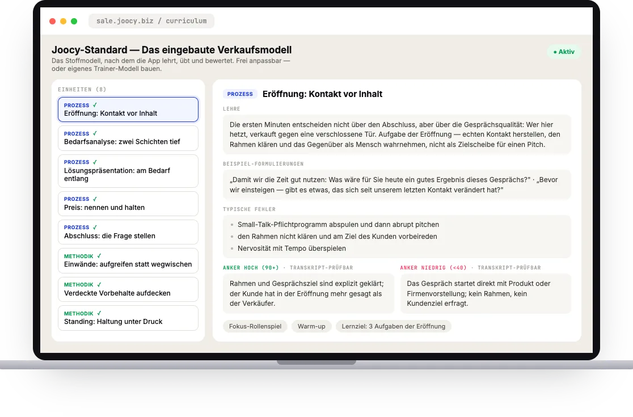Click TRANSKRIPT-PRÜFBAR tag next to Anker Niedrig
Screen dimensions: 633x417
509,268
